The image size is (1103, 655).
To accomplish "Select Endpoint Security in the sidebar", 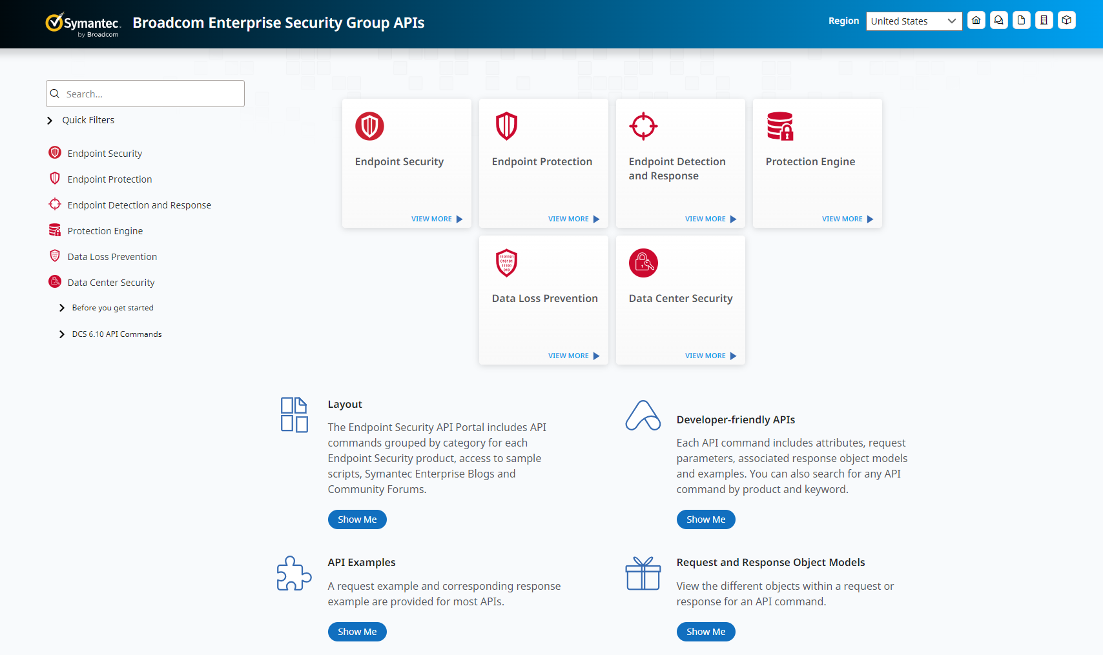I will pyautogui.click(x=105, y=154).
